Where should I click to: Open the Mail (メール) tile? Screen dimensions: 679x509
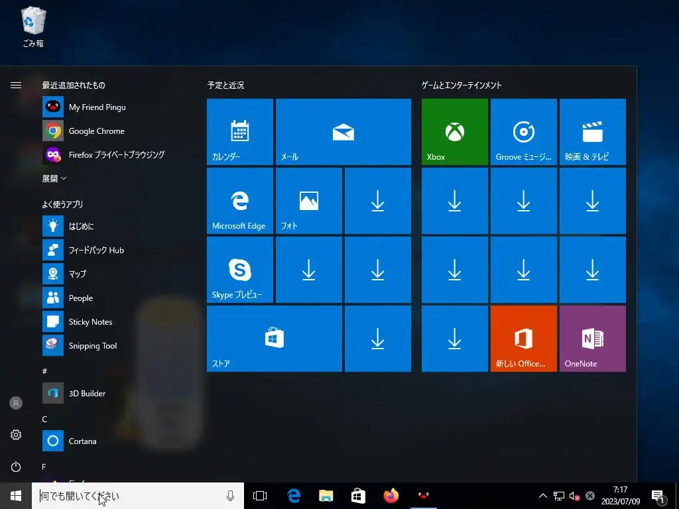tap(343, 132)
